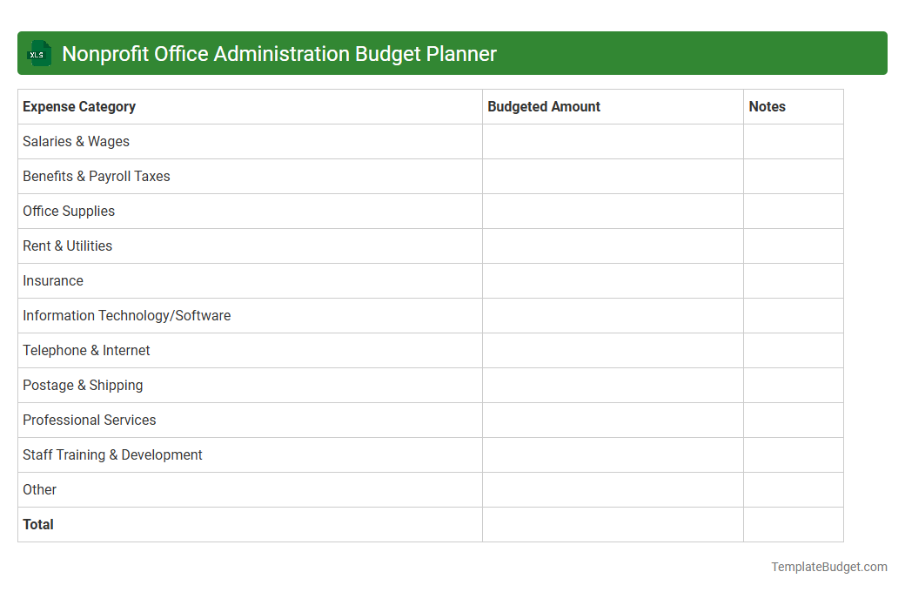Click the Telephone & Internet row label

[86, 350]
